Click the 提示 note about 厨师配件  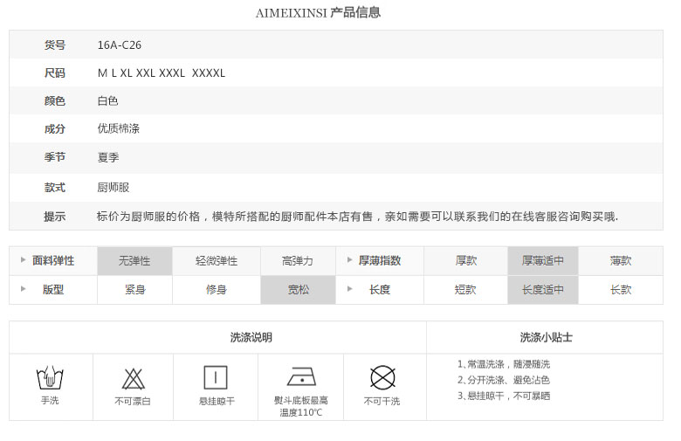[x=357, y=217]
